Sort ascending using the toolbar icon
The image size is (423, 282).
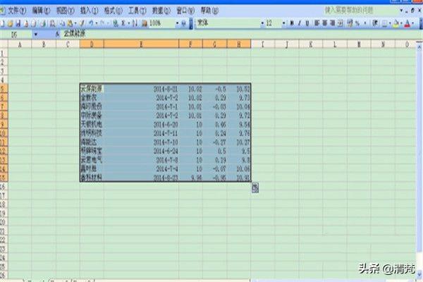[x=135, y=23]
